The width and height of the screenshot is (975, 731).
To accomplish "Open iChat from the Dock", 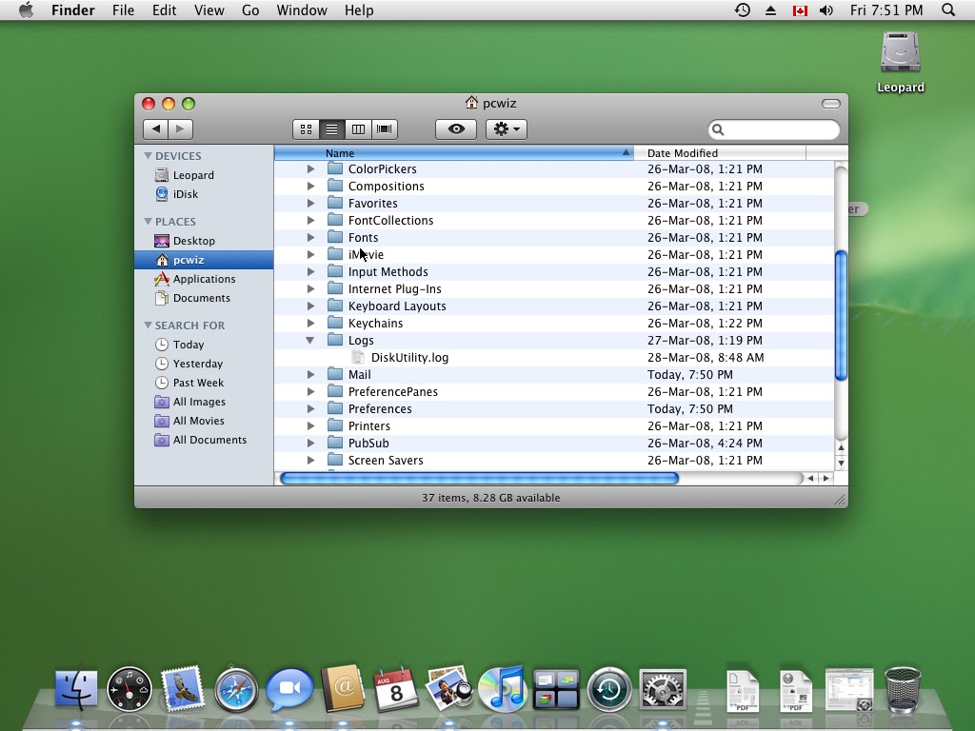I will click(x=289, y=689).
